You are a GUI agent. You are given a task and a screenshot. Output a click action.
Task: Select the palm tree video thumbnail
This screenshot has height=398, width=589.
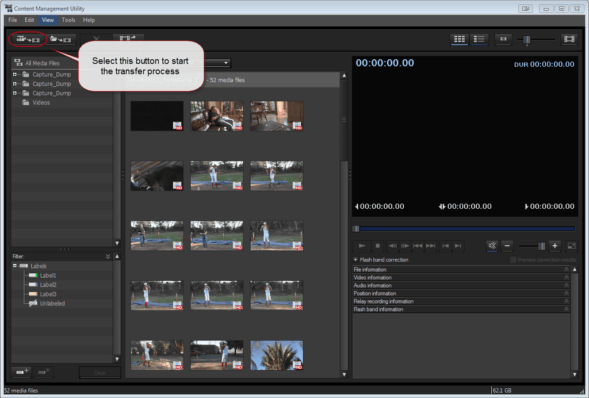tap(277, 355)
